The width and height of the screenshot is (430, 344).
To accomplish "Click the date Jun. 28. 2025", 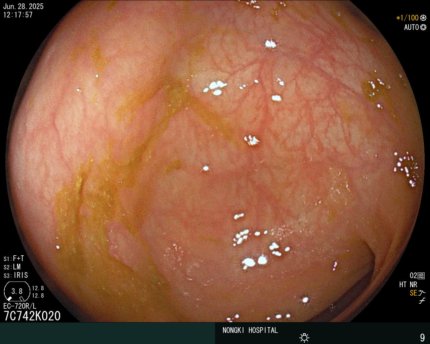I will 23,6.
